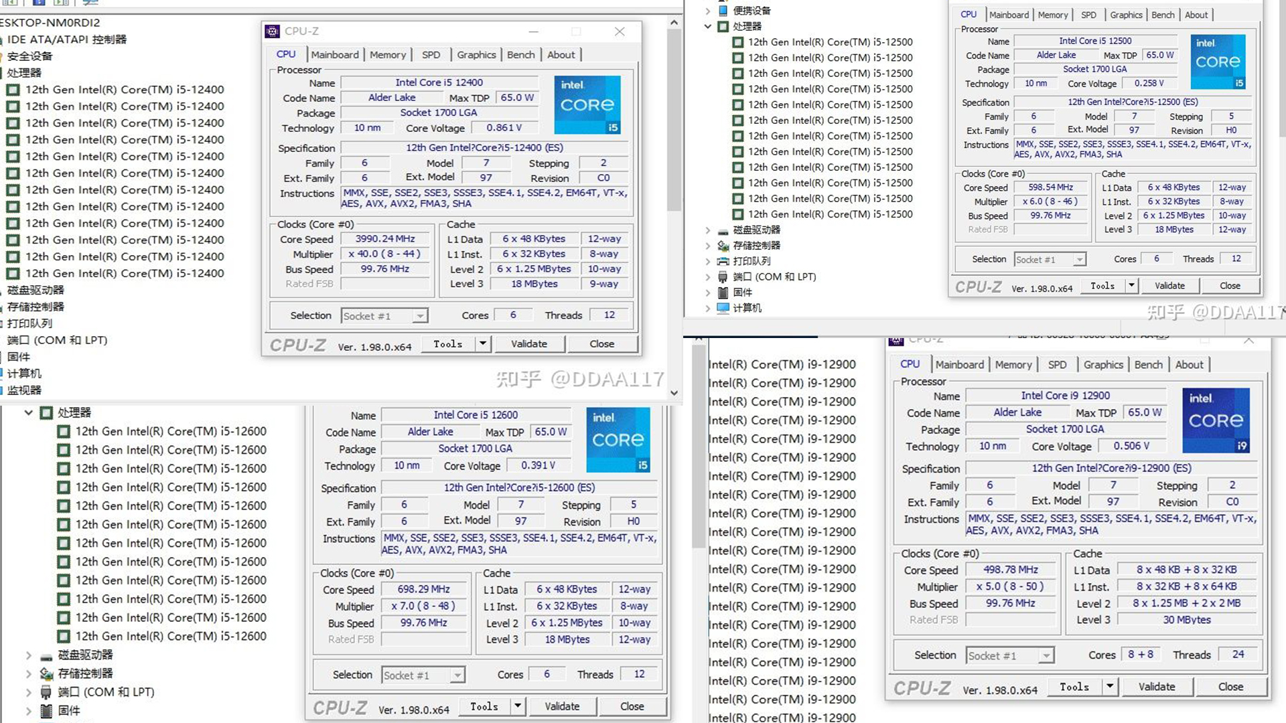Click the Cores field showing 8 + 8
The height and width of the screenshot is (723, 1286).
pyautogui.click(x=1140, y=655)
